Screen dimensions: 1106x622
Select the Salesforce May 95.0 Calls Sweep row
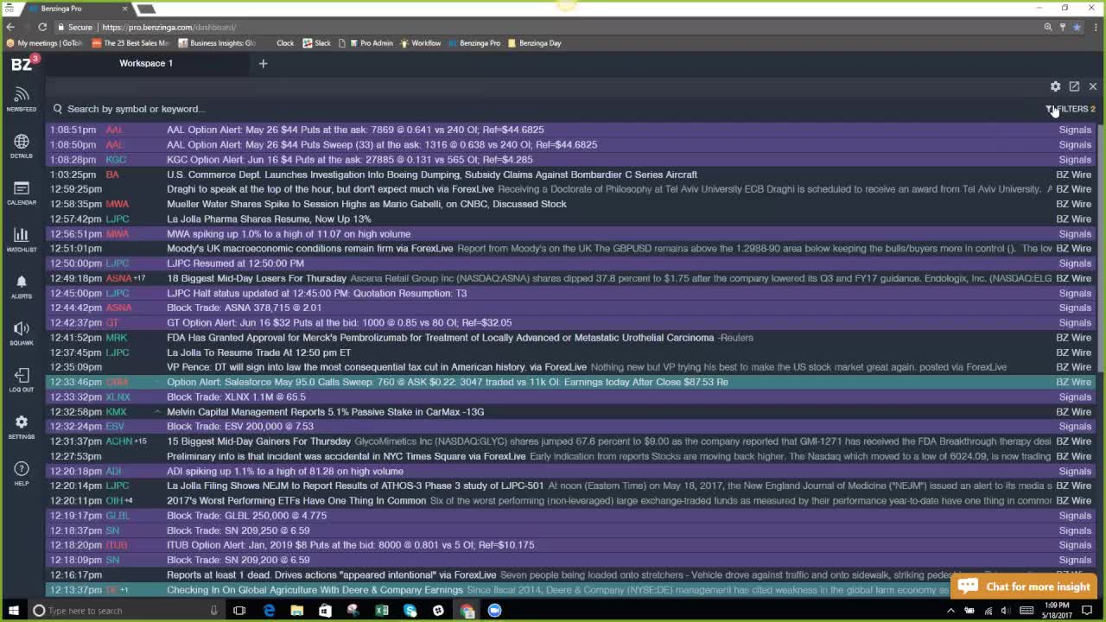point(571,382)
